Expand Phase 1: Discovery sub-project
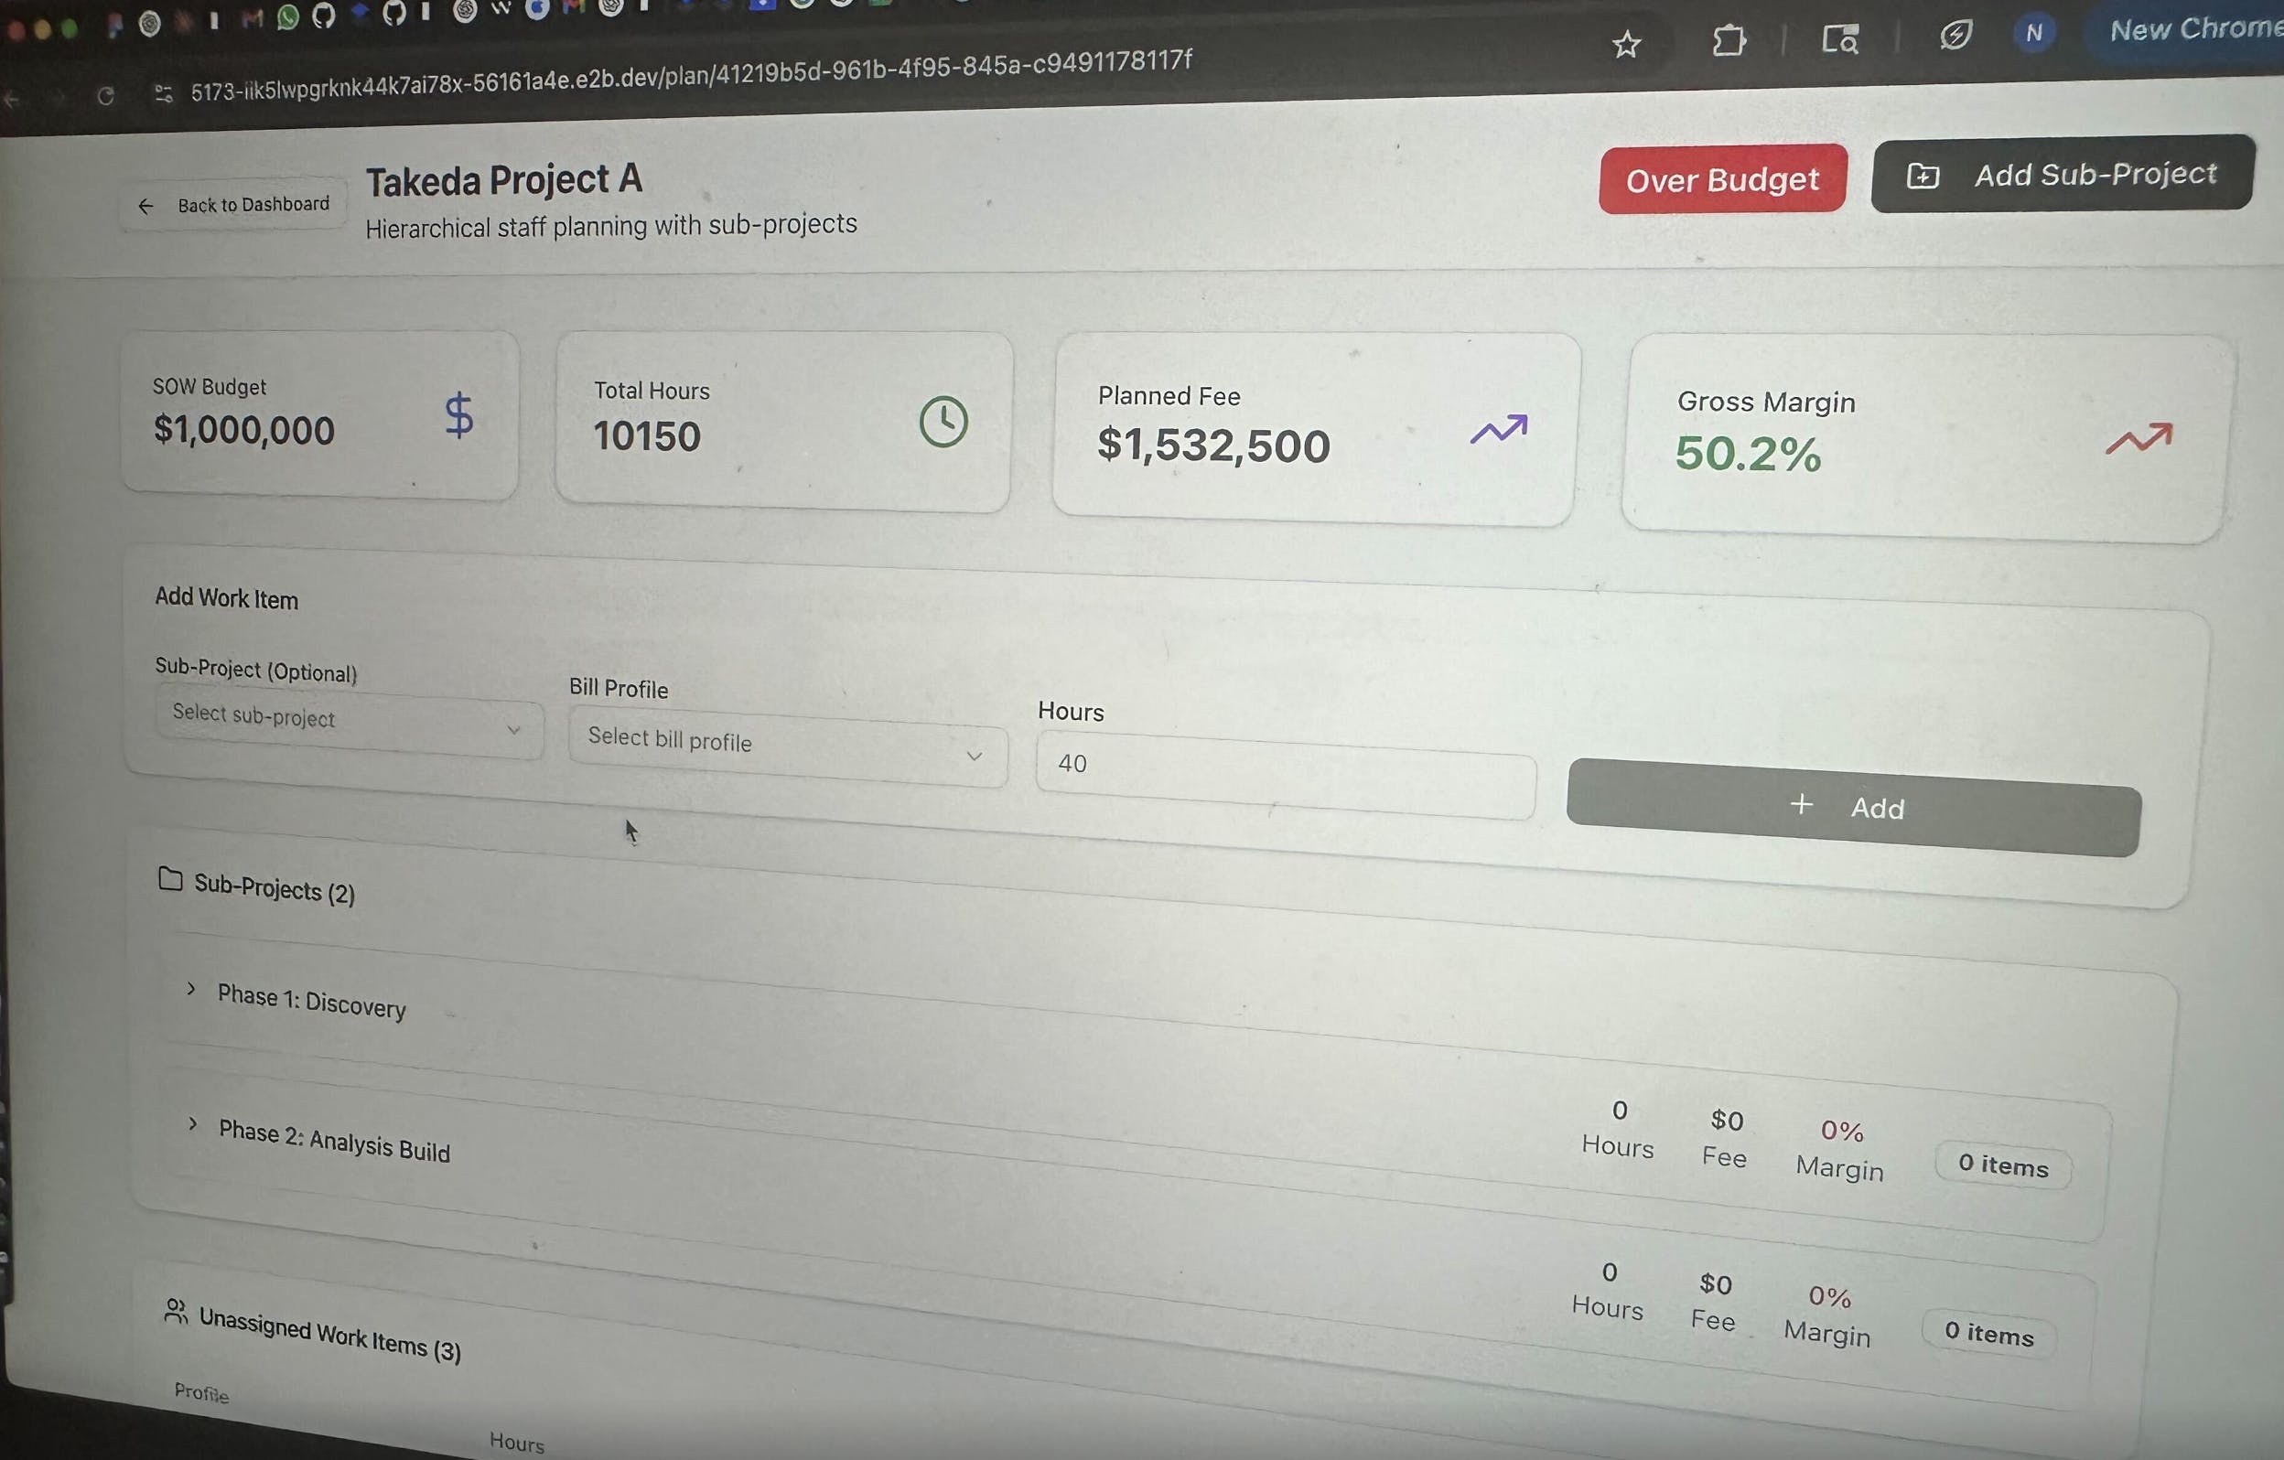 (x=191, y=989)
